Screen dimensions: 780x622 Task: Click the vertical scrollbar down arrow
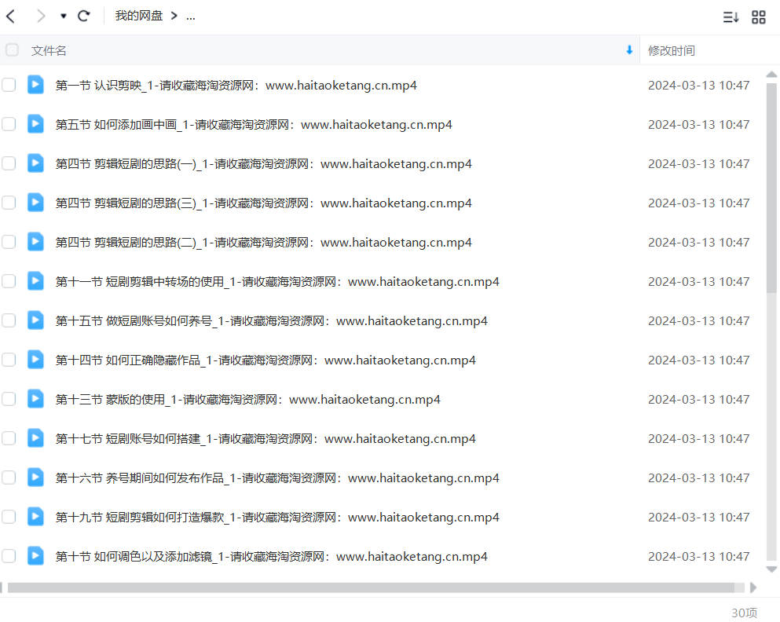pyautogui.click(x=771, y=569)
